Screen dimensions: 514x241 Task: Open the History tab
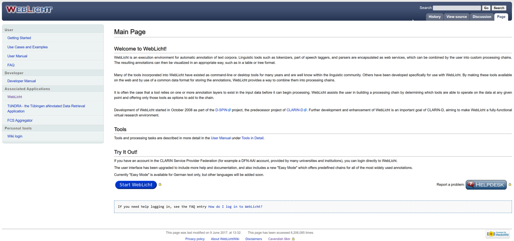[x=434, y=17]
